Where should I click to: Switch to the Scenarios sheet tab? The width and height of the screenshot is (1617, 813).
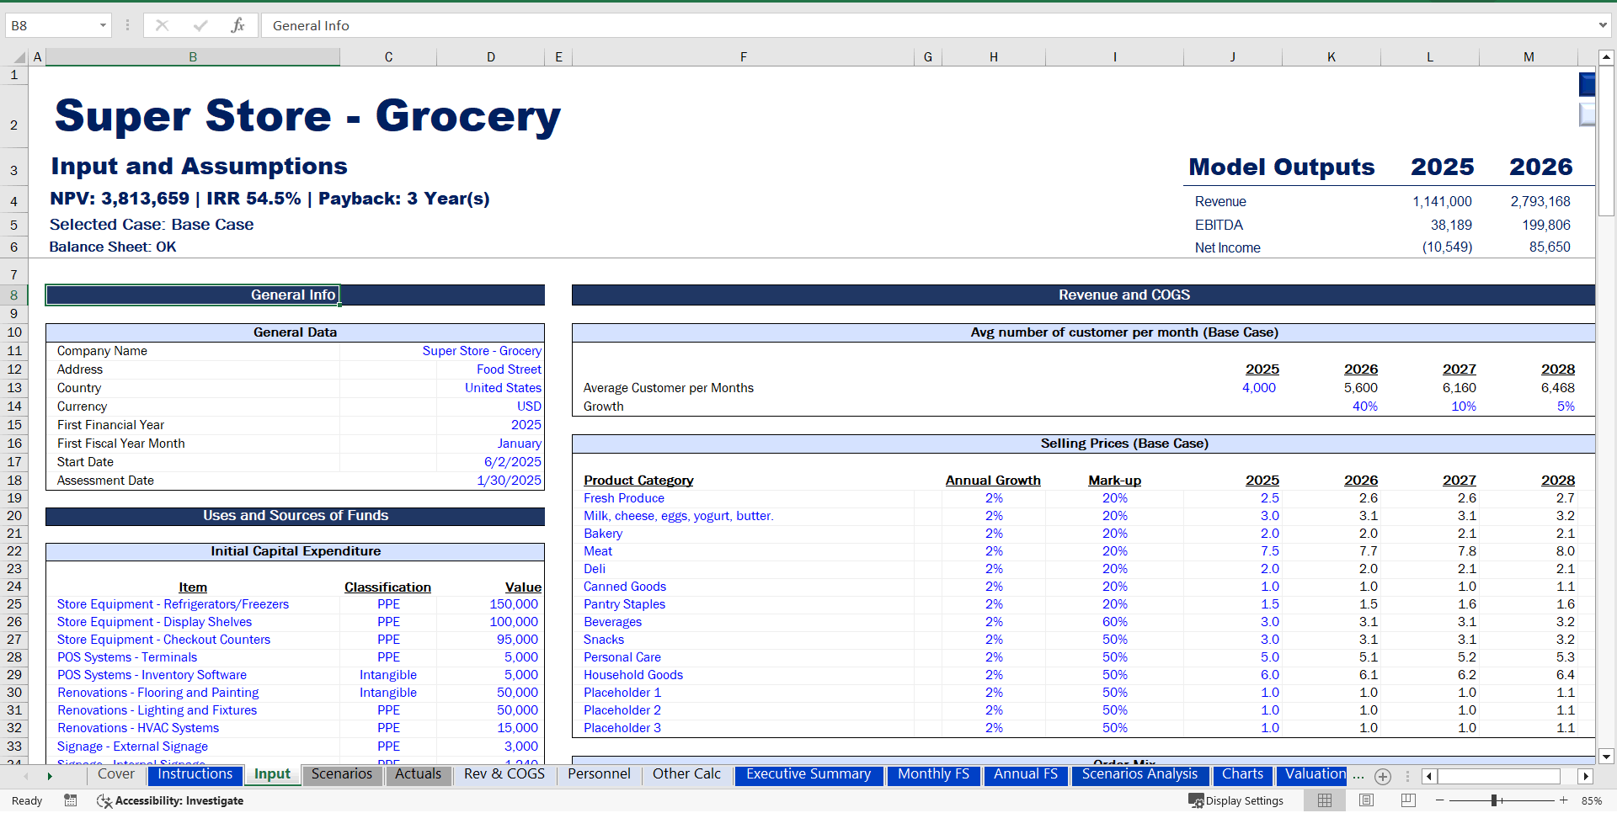point(342,774)
